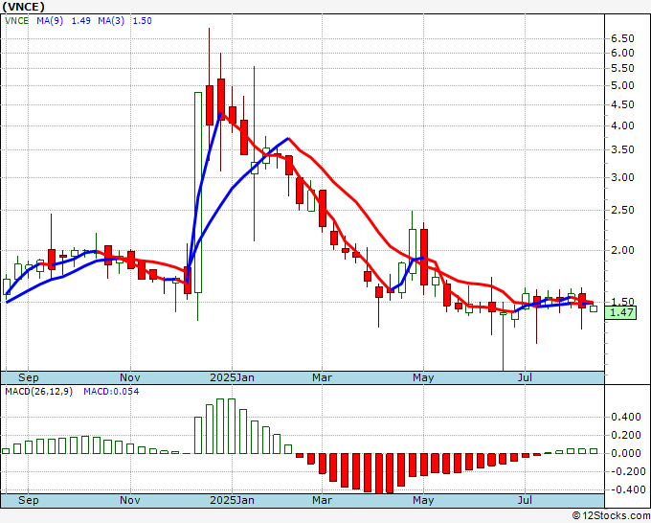Image resolution: width=651 pixels, height=523 pixels.
Task: Click the Jul label on the price chart axis
Action: pos(526,377)
